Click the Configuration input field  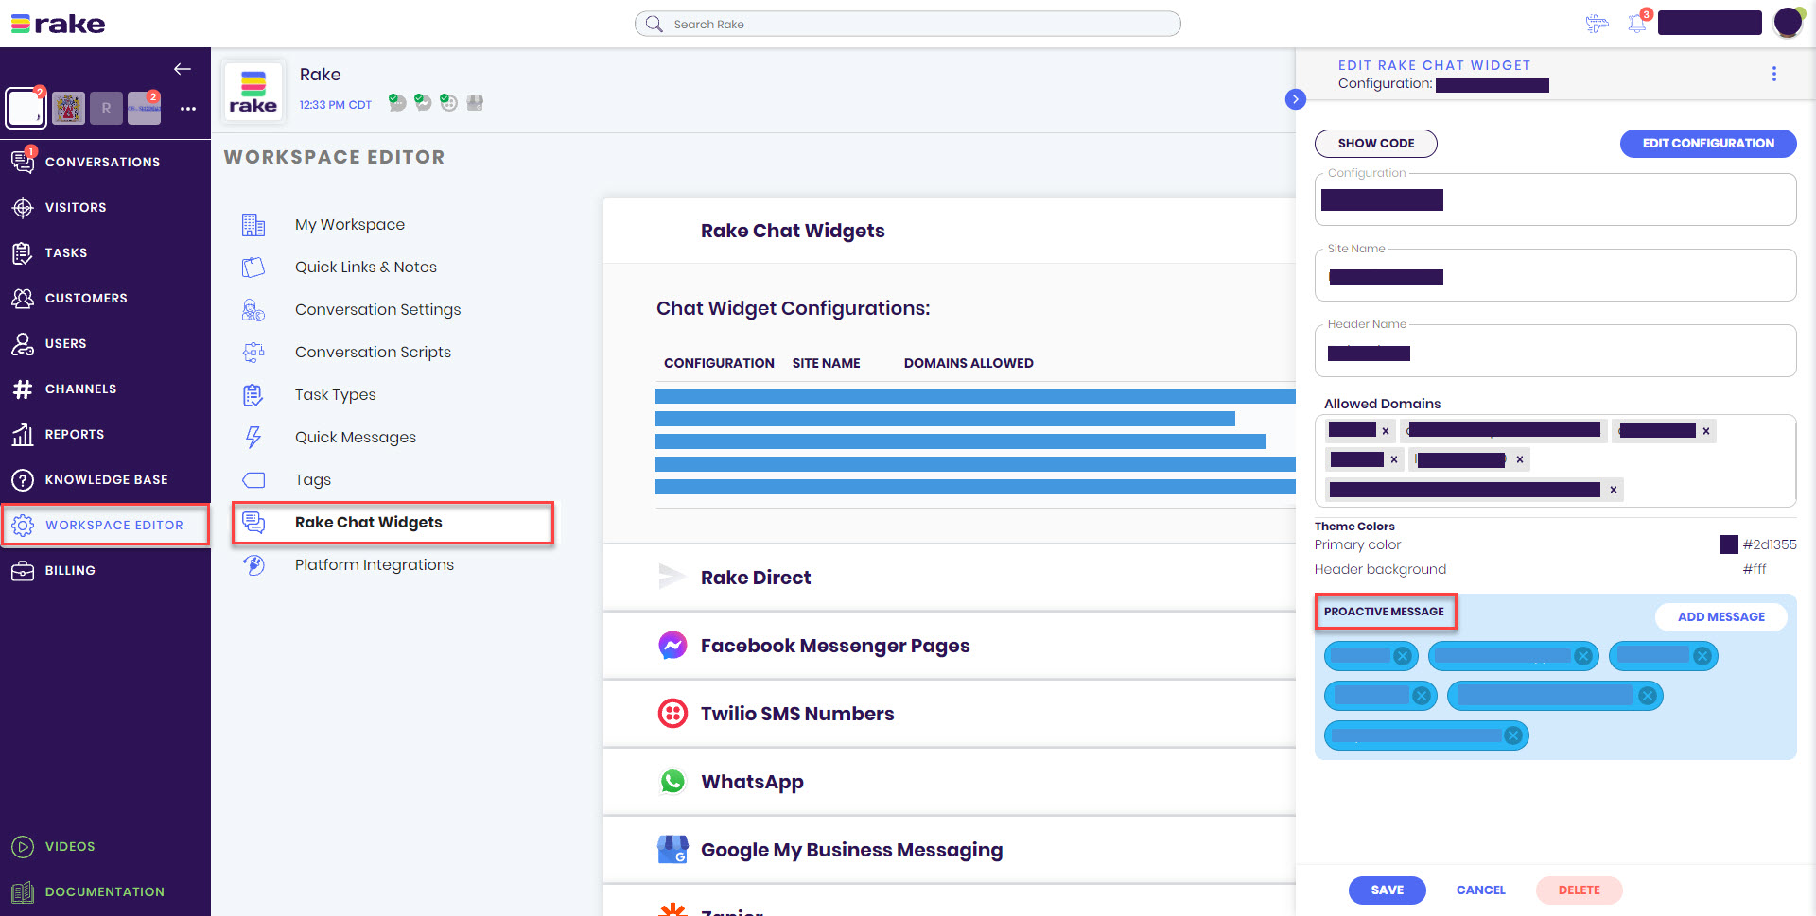(1556, 199)
